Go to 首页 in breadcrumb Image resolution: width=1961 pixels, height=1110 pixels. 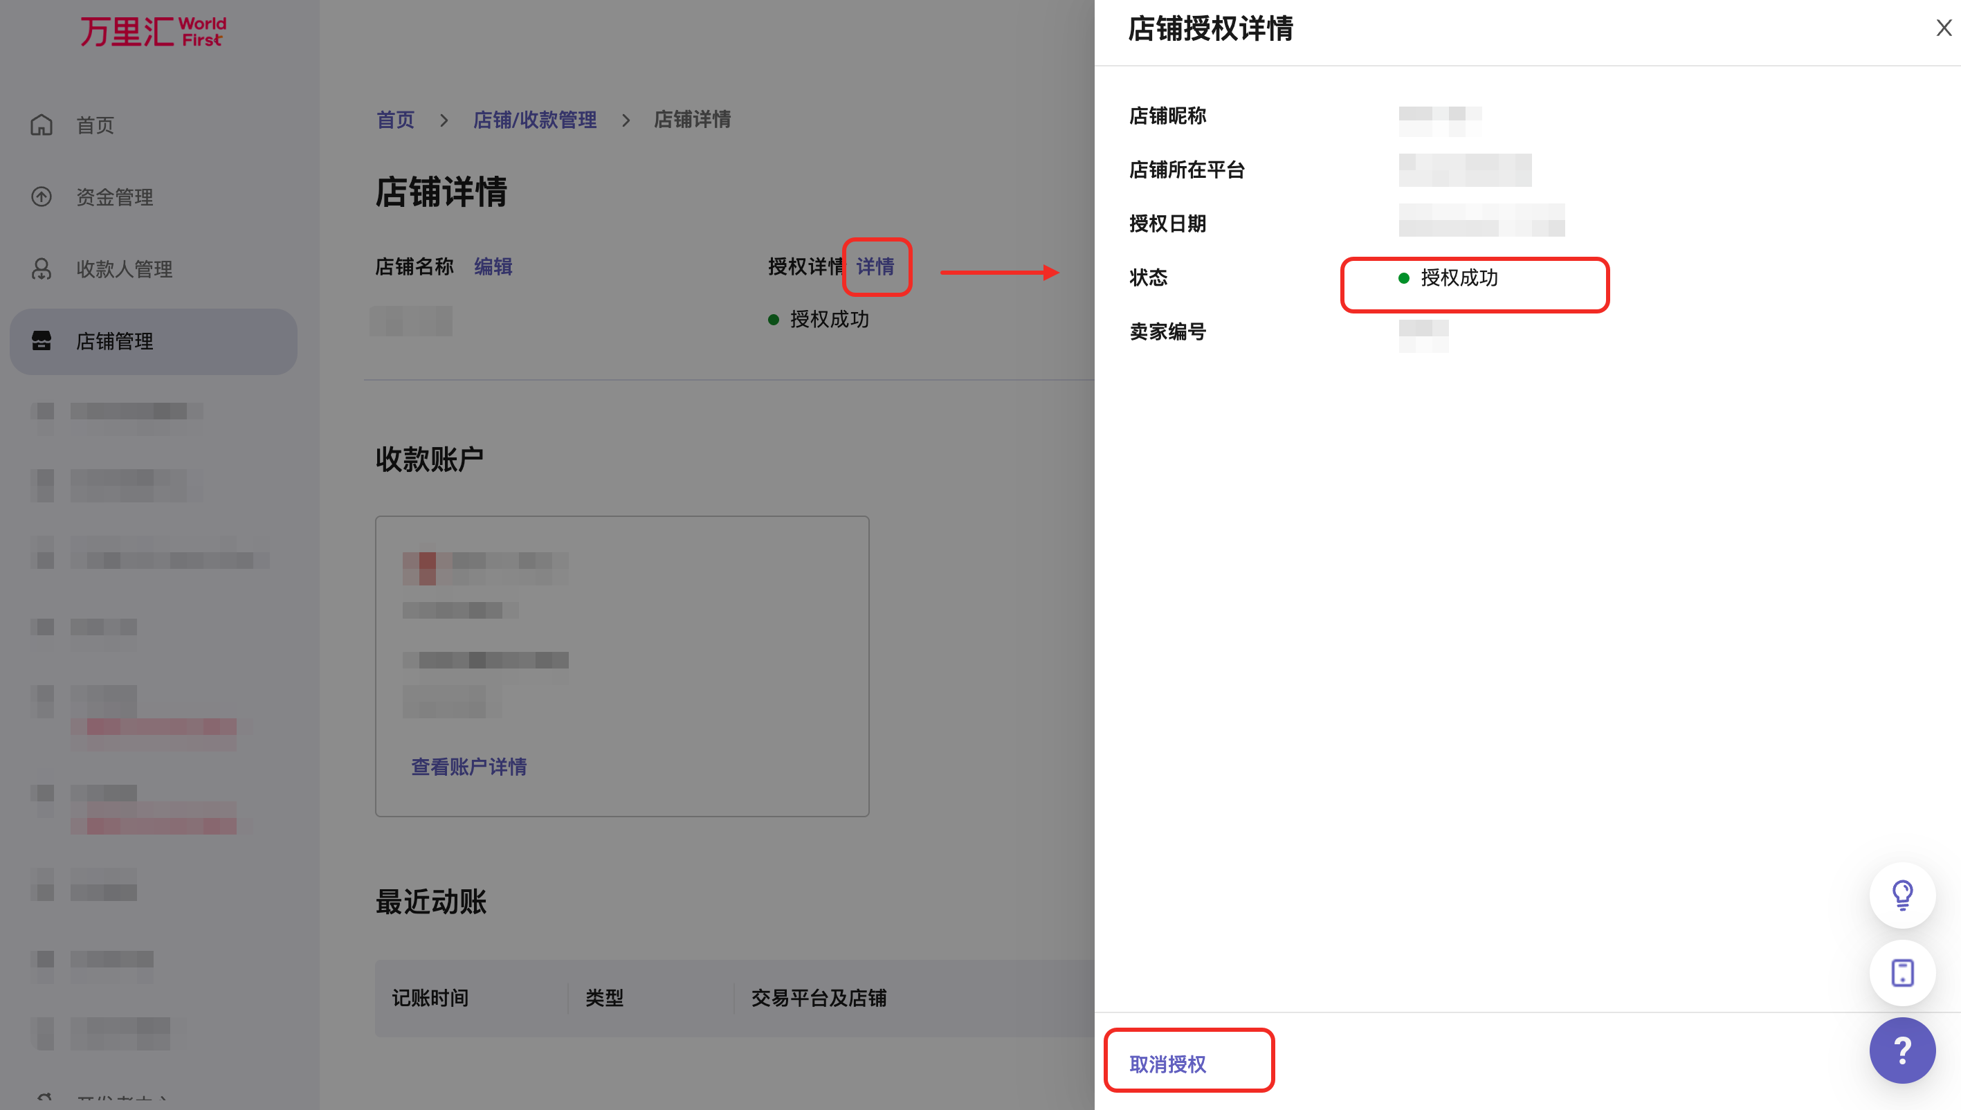396,120
